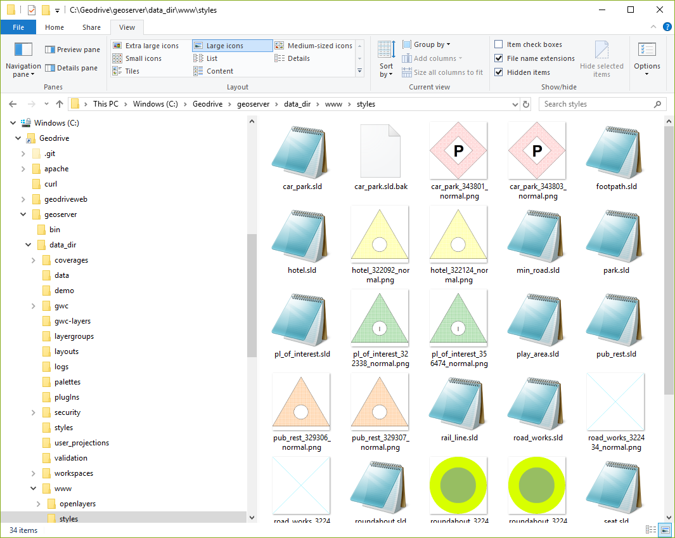Image resolution: width=675 pixels, height=538 pixels.
Task: Click the Search styles box
Action: pyautogui.click(x=602, y=104)
